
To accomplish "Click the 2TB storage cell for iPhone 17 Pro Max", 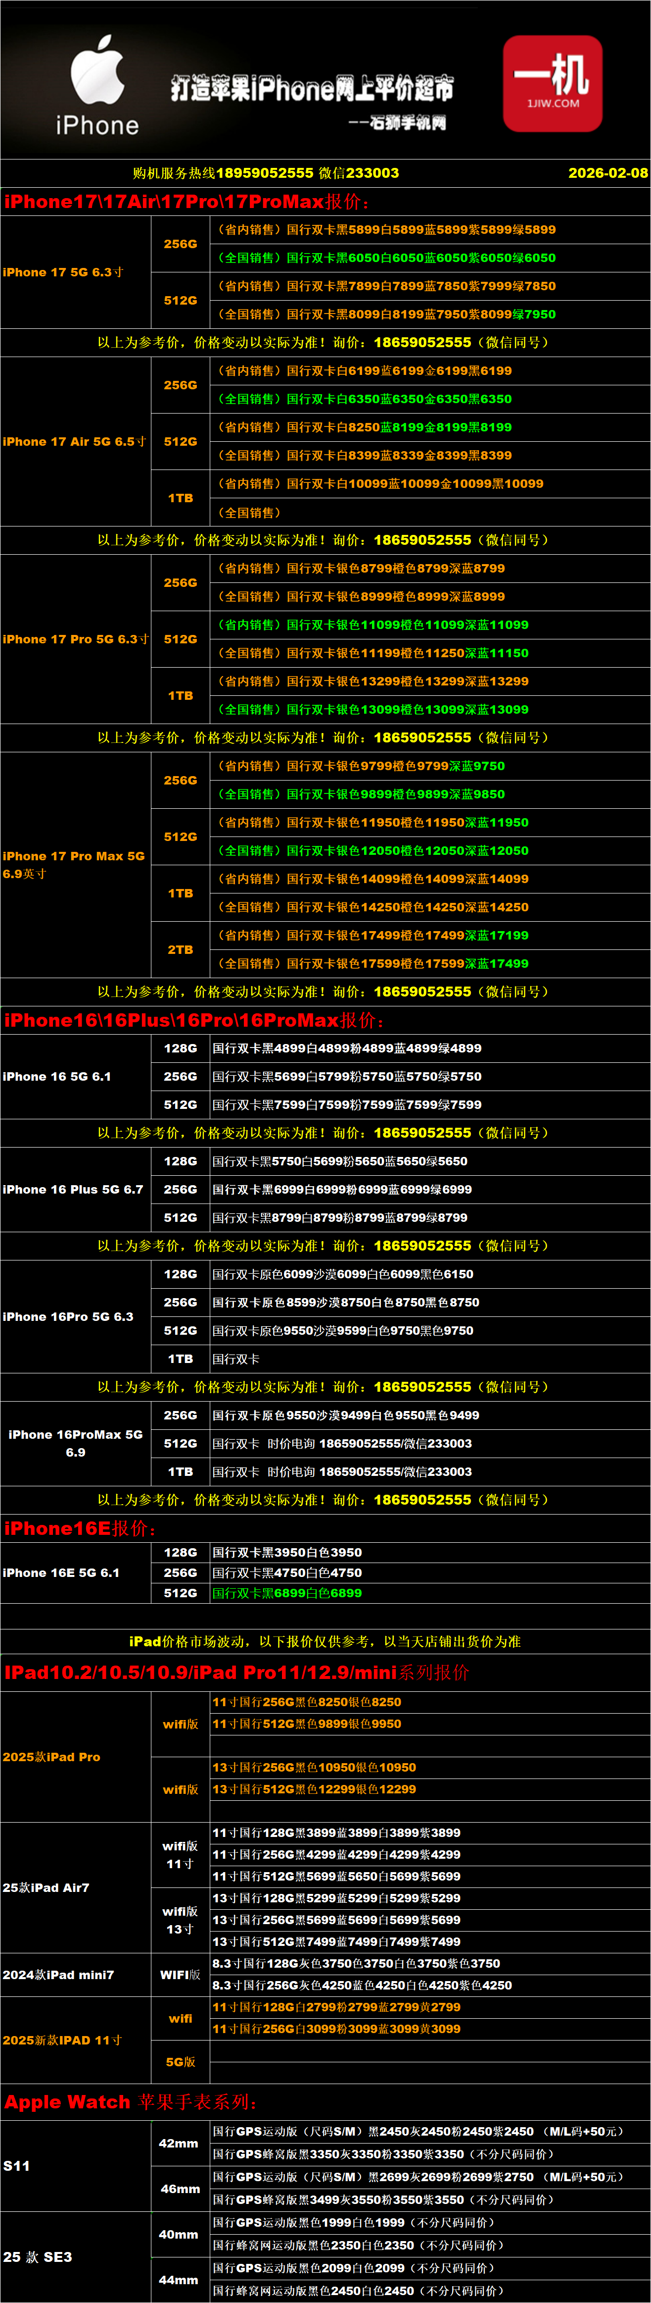I will click(x=181, y=949).
